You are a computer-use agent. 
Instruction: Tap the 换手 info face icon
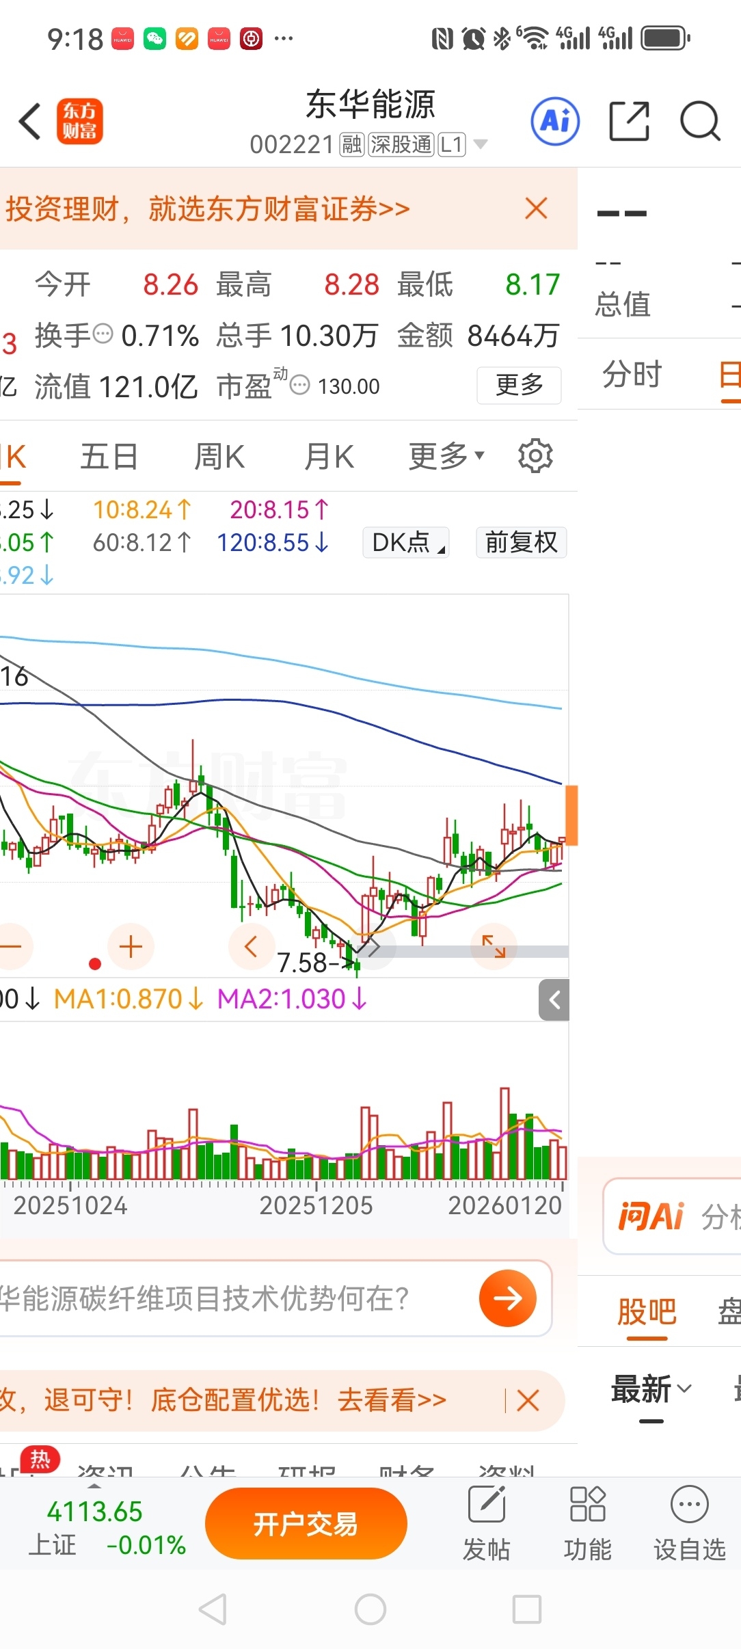click(103, 334)
